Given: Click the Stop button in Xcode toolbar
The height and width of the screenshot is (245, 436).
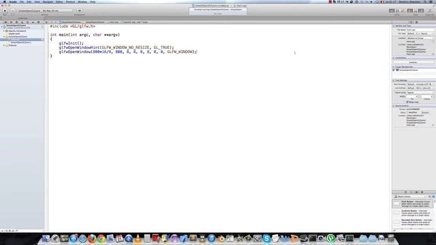Looking at the screenshot, I should tap(13, 11).
